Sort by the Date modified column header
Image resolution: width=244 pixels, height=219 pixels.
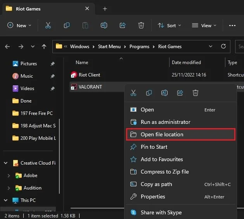click(x=186, y=63)
